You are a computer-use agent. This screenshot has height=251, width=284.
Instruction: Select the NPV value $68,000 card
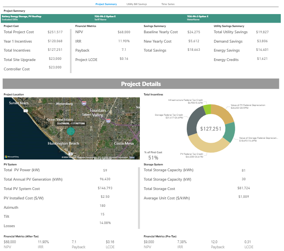pyautogui.click(x=124, y=32)
